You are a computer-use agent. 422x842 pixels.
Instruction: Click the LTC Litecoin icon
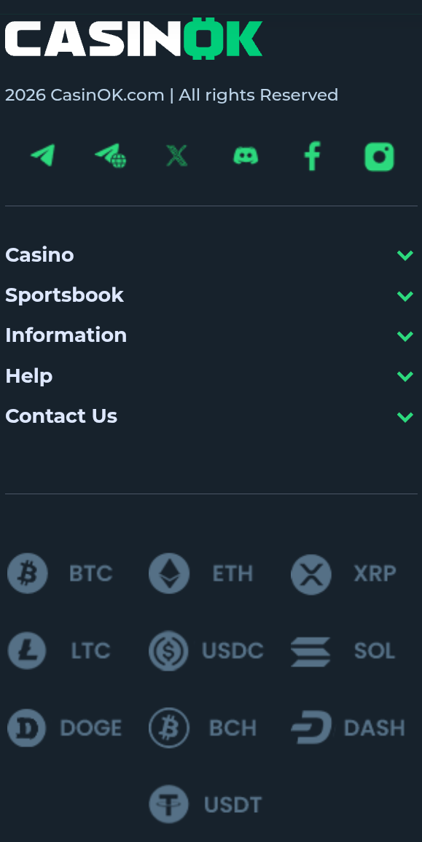(27, 651)
